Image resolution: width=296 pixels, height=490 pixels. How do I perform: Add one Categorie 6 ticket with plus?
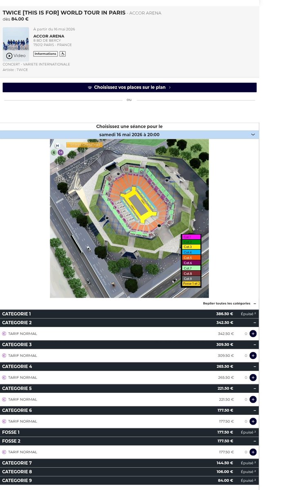pyautogui.click(x=253, y=421)
